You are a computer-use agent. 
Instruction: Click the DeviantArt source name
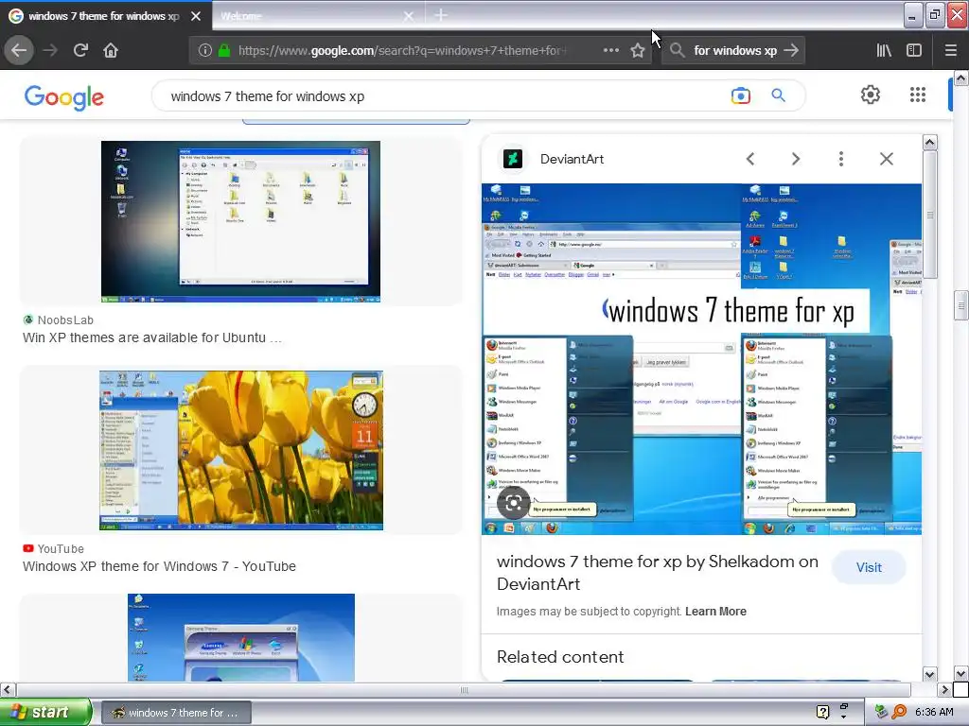click(572, 159)
